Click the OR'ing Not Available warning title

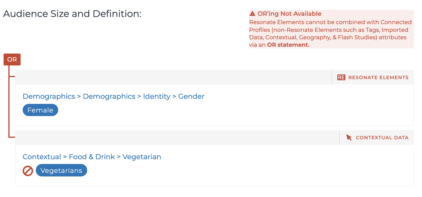(289, 14)
